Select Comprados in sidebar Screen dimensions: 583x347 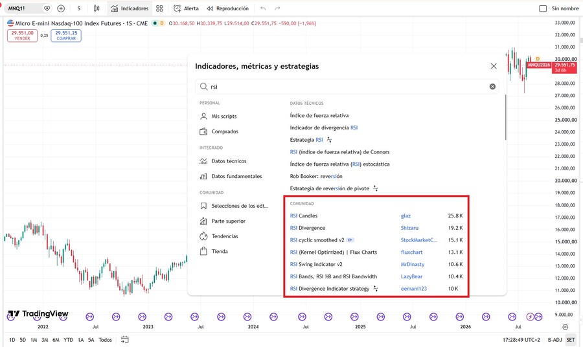225,131
